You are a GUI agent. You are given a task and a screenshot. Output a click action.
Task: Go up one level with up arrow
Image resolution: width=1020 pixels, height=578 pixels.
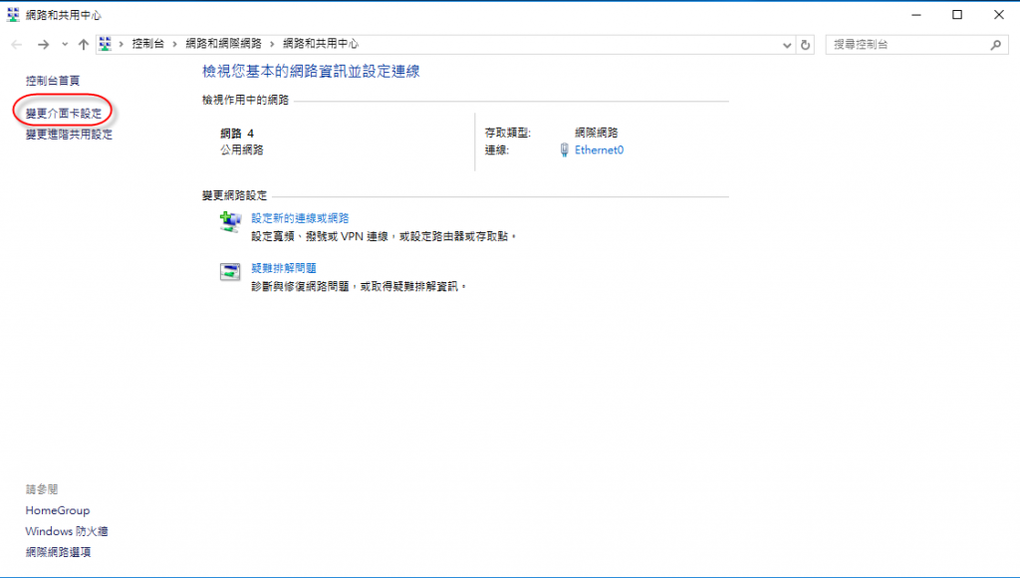pos(84,45)
